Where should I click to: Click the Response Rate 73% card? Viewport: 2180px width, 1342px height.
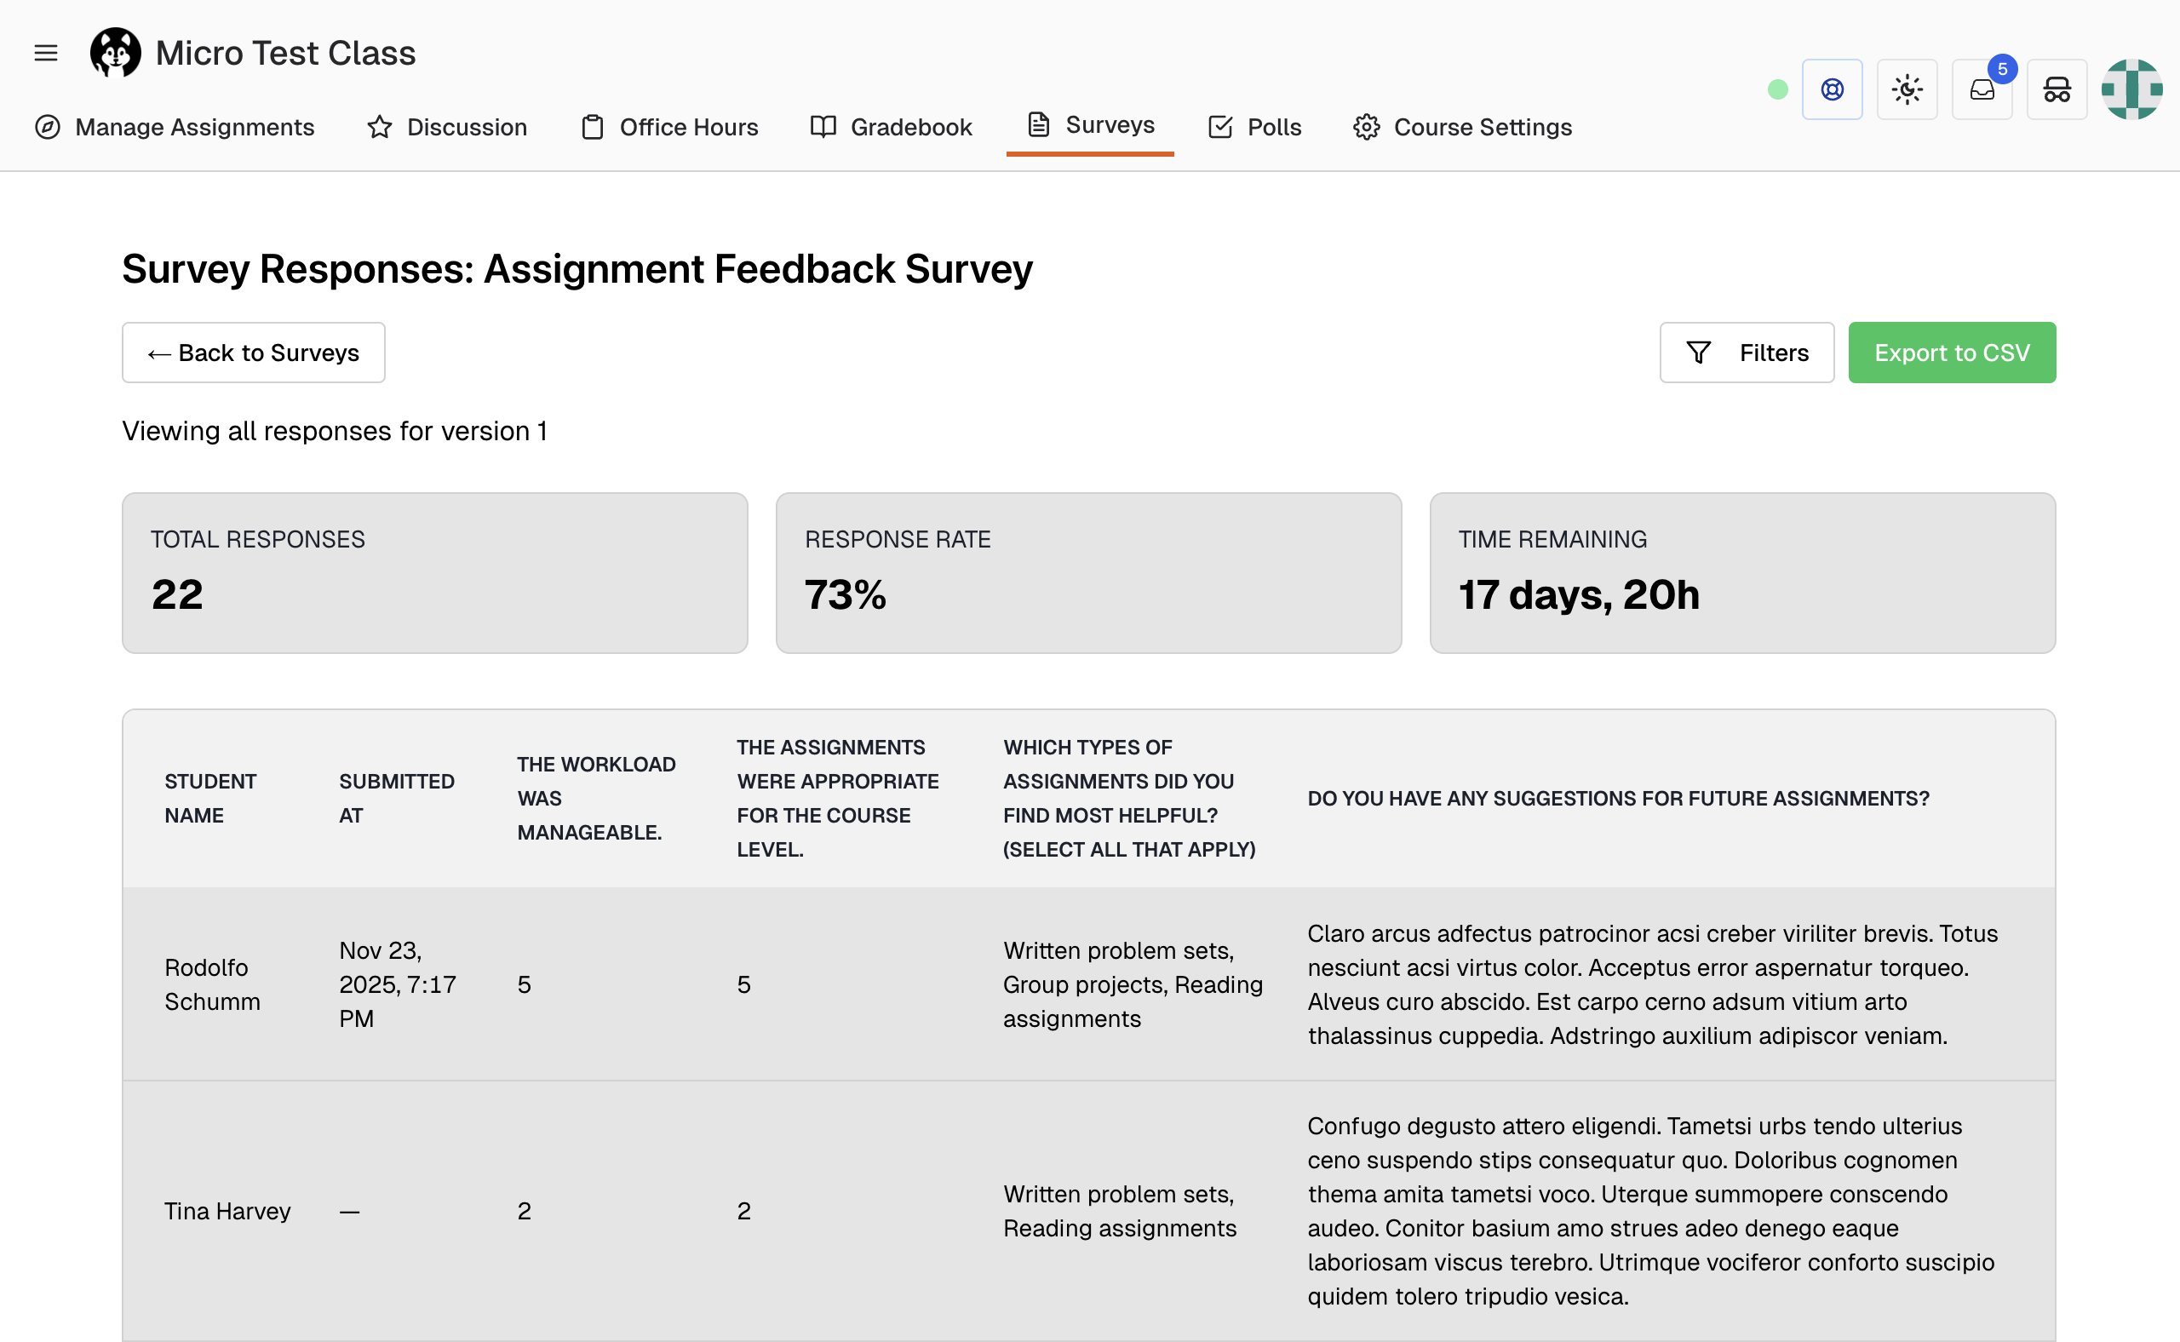[x=1088, y=572]
